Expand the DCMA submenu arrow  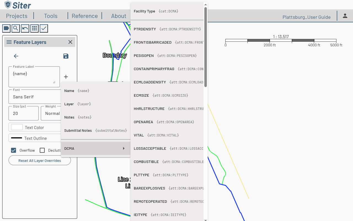124,148
